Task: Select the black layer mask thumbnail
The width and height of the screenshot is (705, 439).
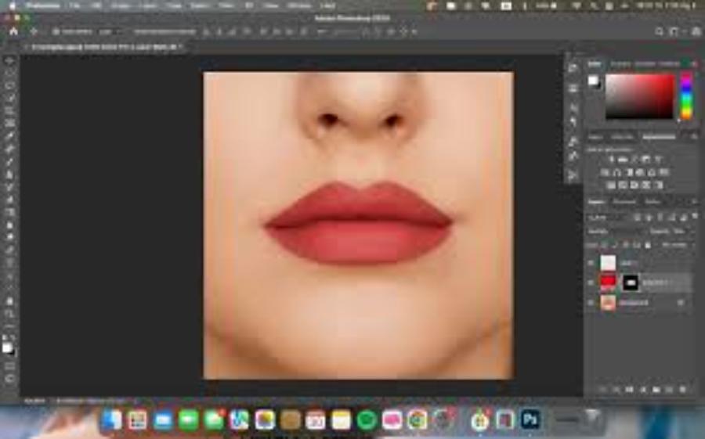Action: pyautogui.click(x=631, y=282)
